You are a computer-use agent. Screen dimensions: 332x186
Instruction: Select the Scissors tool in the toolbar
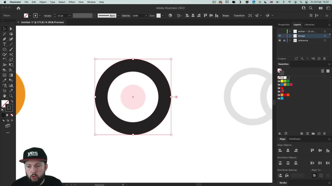11,55
